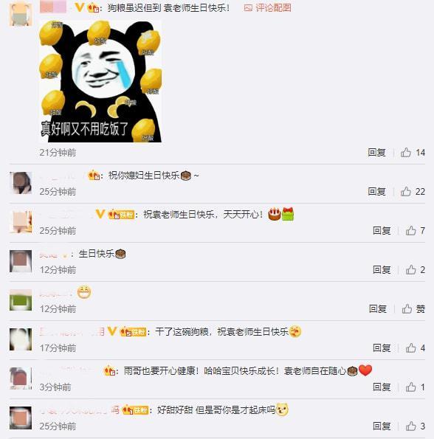Open the avatar of 祝你媳妇生日快乐 commenter

coord(21,183)
